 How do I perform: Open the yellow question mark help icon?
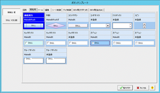click(152, 88)
